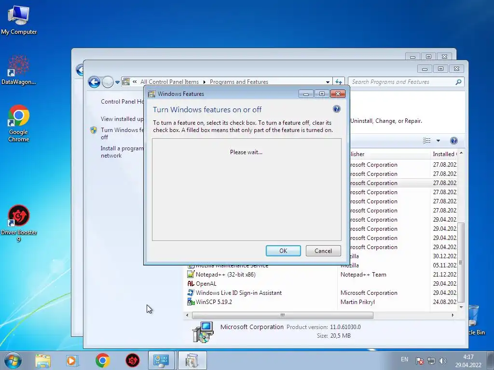Click Programs and Features help icon
This screenshot has height=370, width=494.
pos(453,141)
